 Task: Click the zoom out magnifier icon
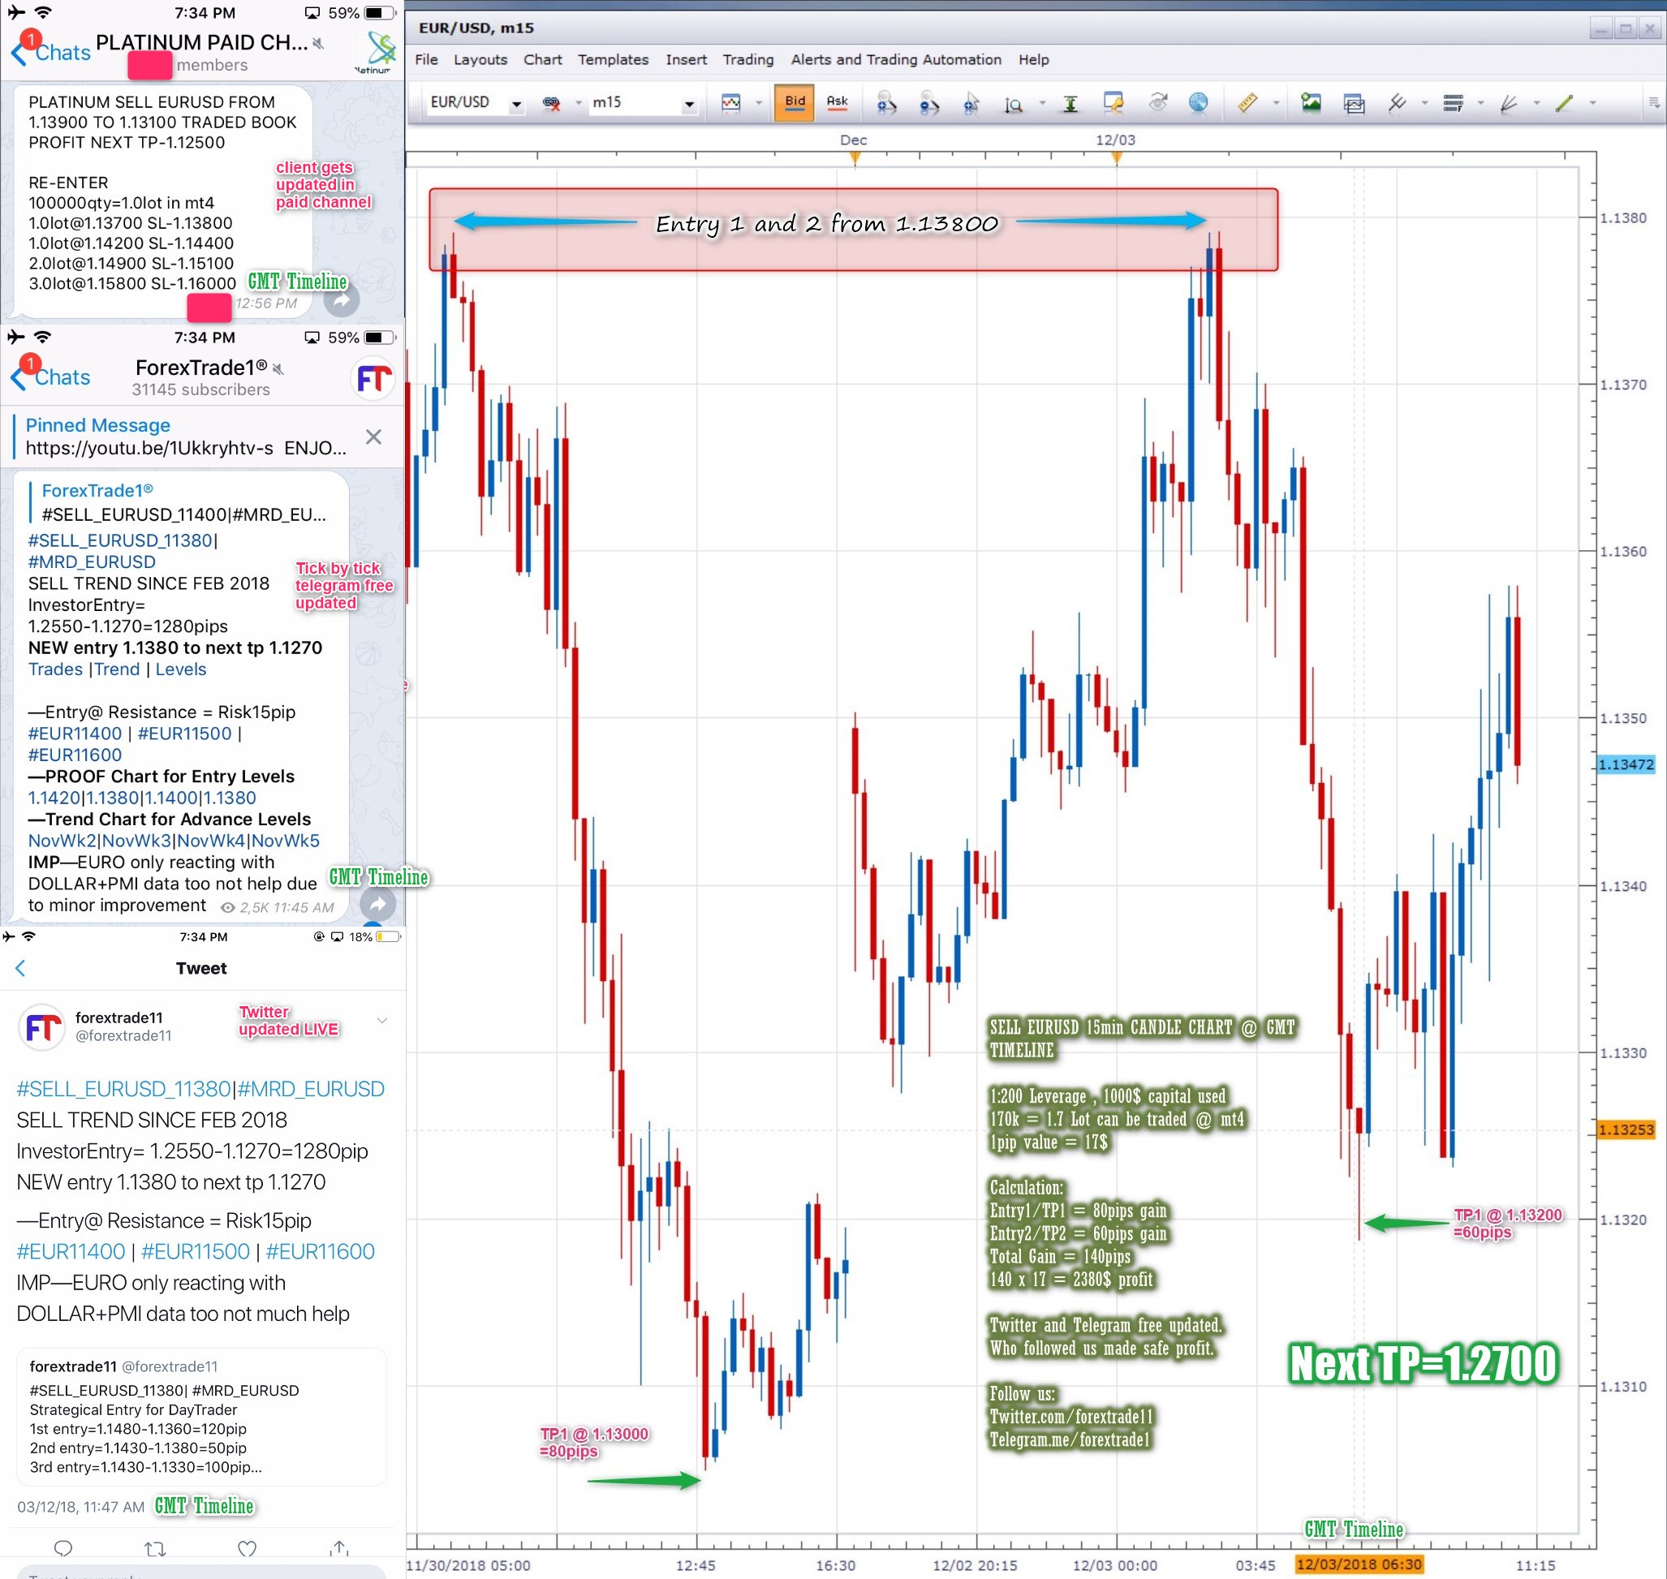coord(928,103)
